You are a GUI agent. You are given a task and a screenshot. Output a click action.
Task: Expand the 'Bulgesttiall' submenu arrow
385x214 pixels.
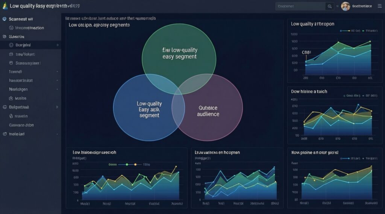(x=58, y=107)
